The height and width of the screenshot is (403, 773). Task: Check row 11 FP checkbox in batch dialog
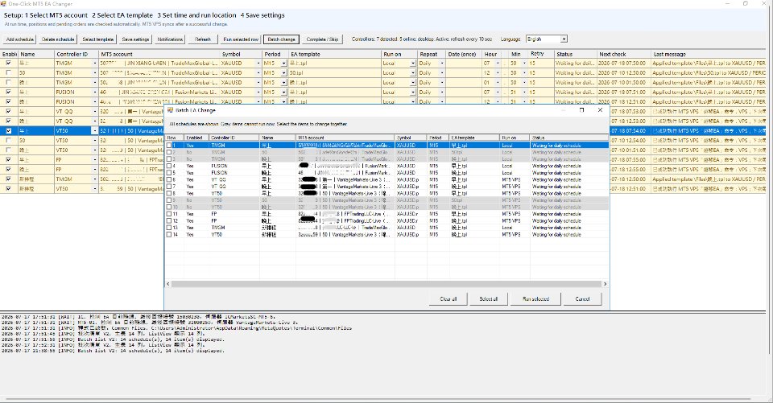[169, 214]
